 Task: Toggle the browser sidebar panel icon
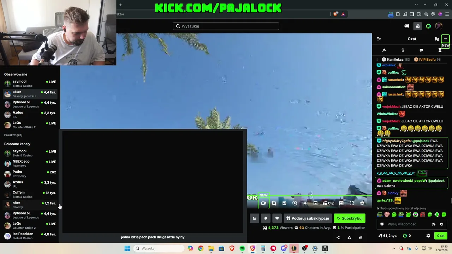pyautogui.click(x=412, y=14)
